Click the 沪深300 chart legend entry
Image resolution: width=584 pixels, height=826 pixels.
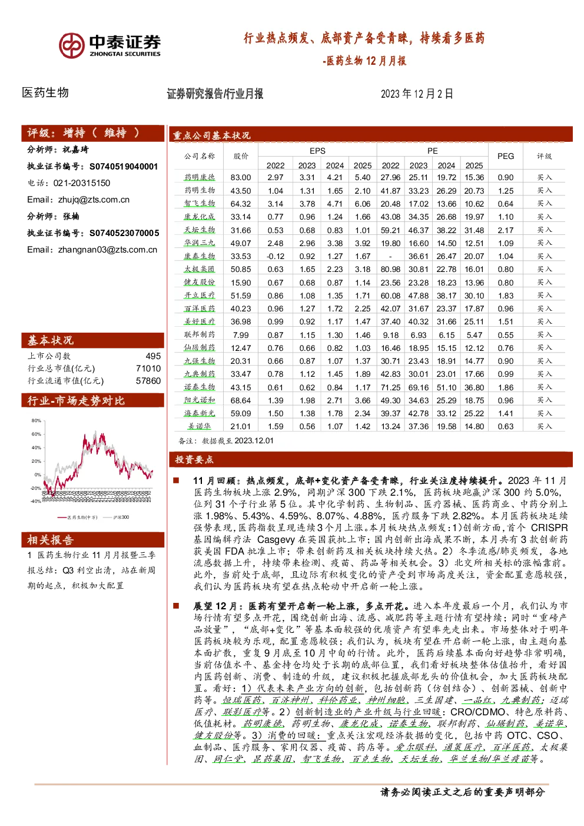[117, 518]
